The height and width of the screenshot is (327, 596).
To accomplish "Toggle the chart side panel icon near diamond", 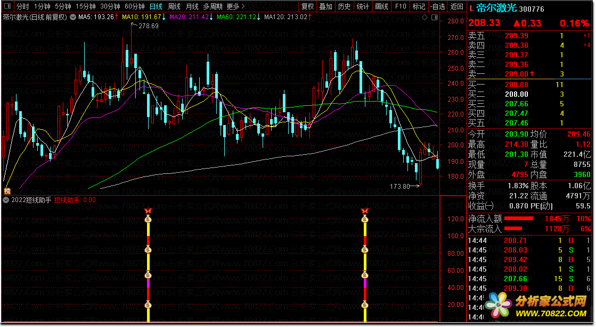I will click(x=435, y=17).
